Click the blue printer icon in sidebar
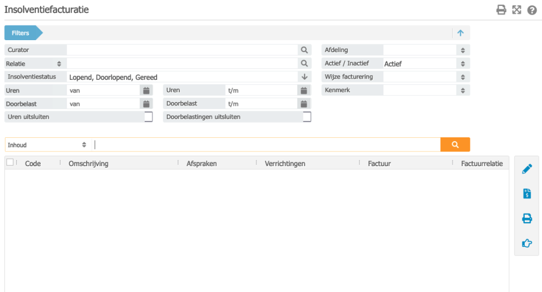542x292 pixels. (x=527, y=218)
